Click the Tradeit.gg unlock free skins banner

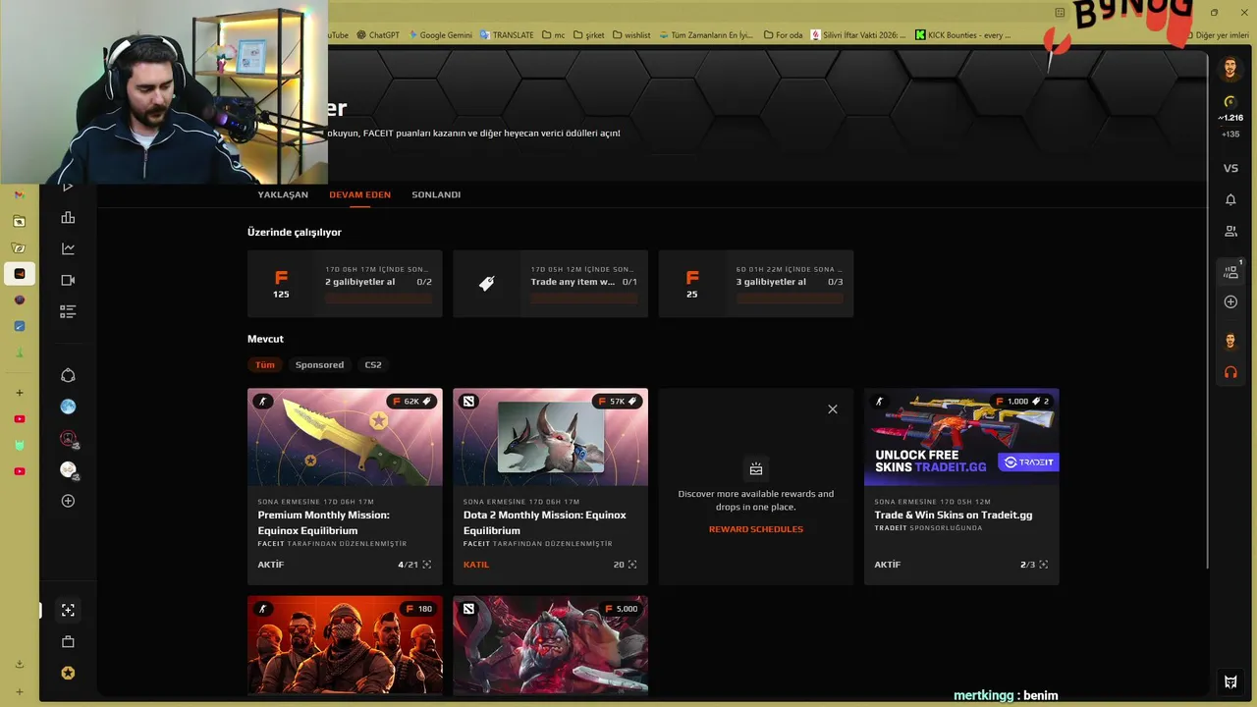pos(961,437)
